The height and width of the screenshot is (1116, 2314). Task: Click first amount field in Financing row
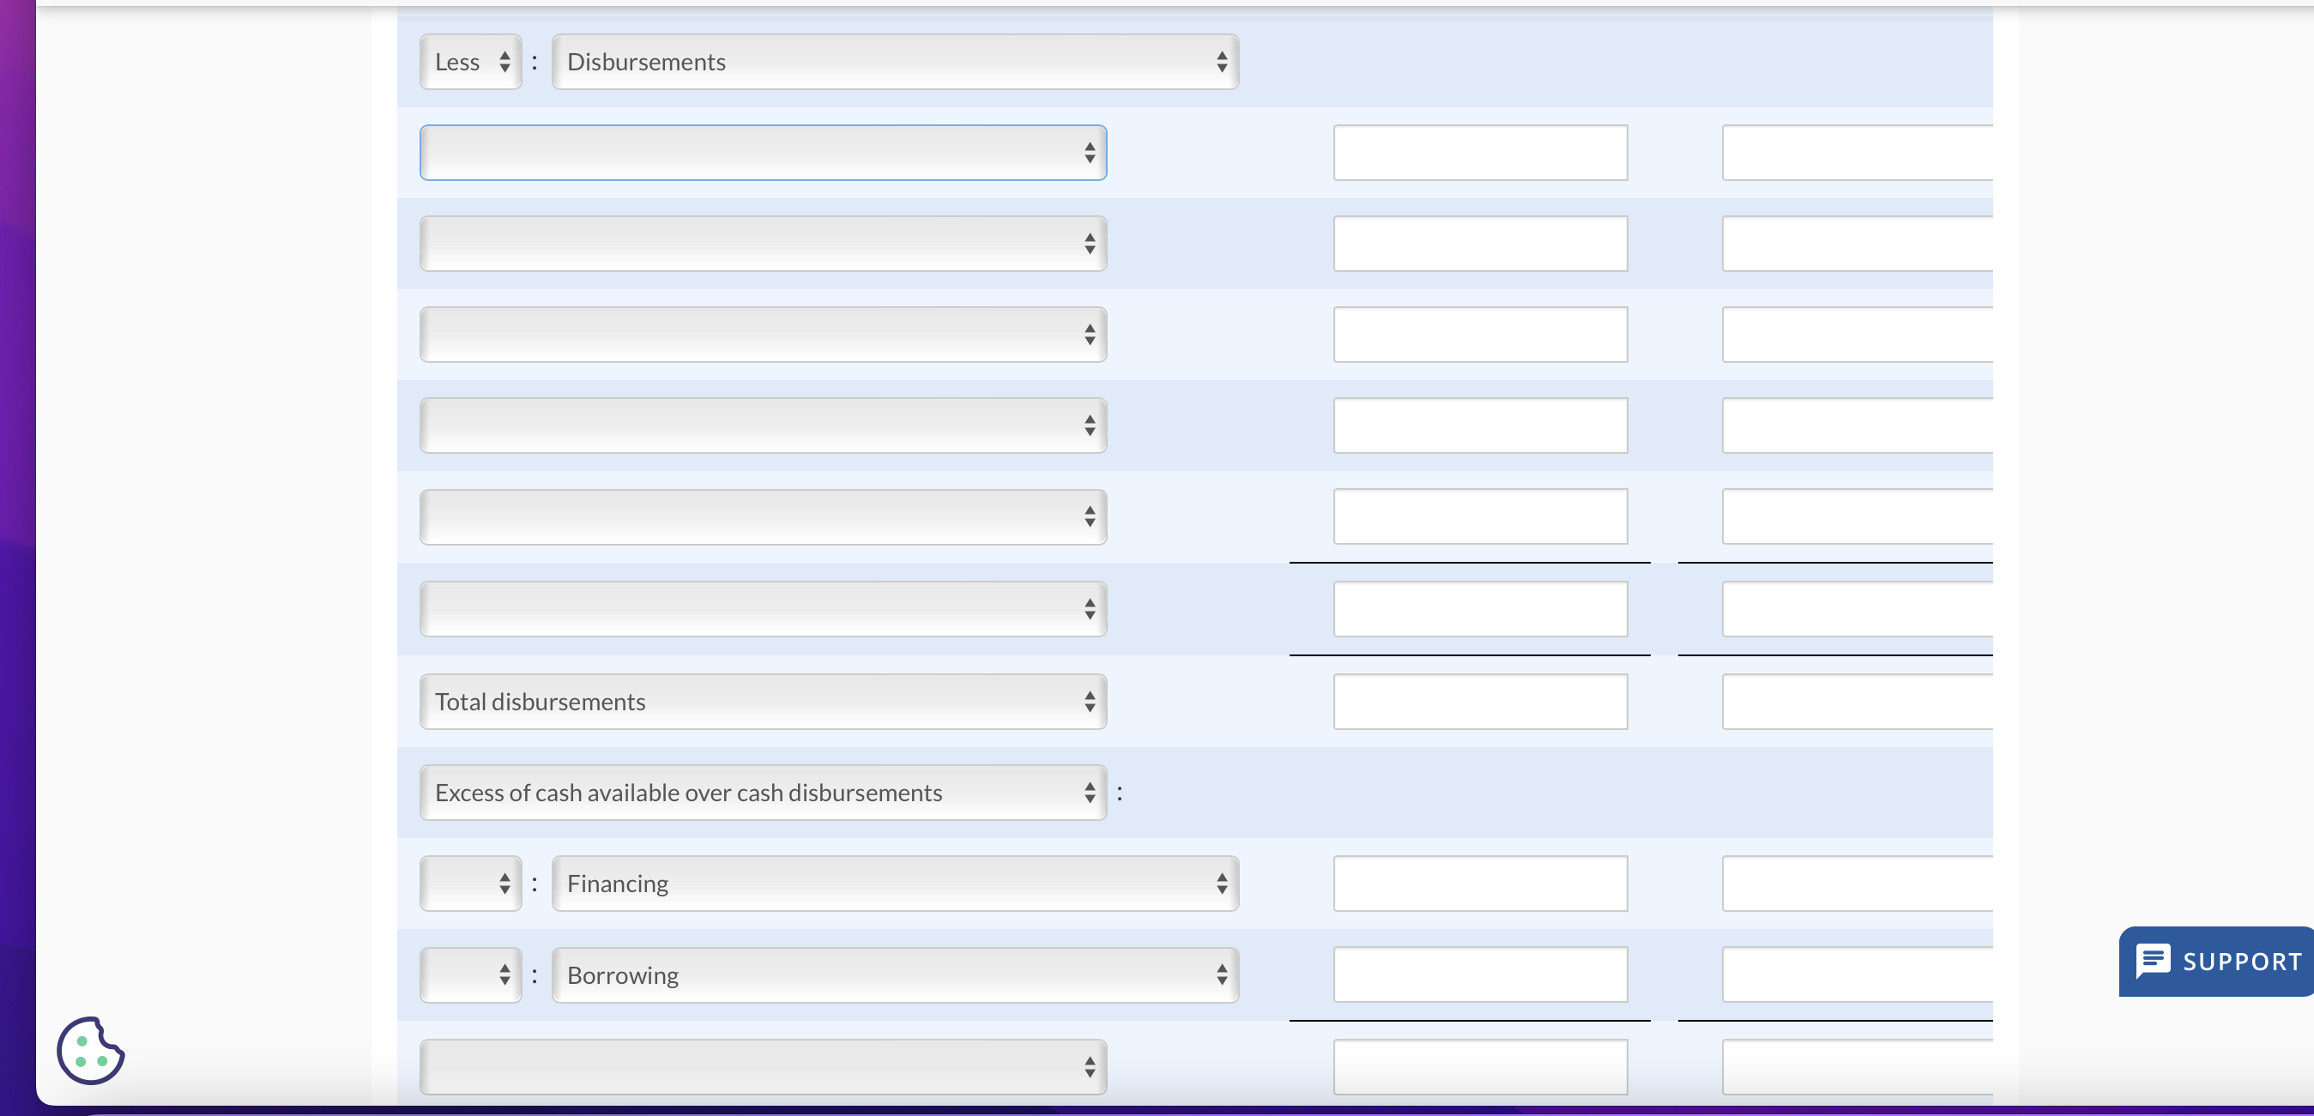(x=1479, y=884)
